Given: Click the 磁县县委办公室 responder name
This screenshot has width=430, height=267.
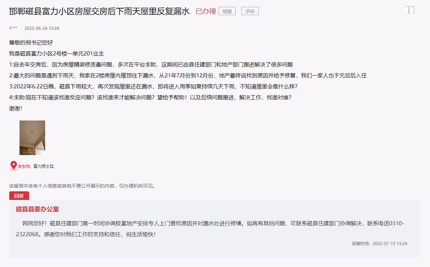Looking at the screenshot, I should (x=37, y=209).
